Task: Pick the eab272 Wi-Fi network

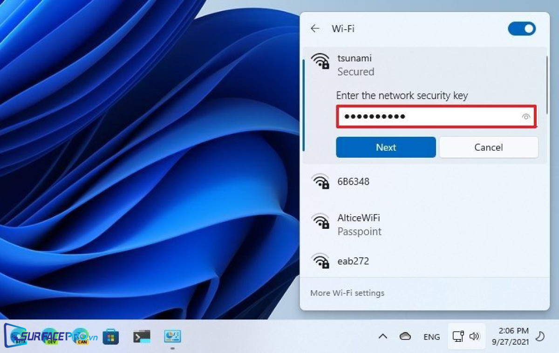Action: click(x=424, y=261)
